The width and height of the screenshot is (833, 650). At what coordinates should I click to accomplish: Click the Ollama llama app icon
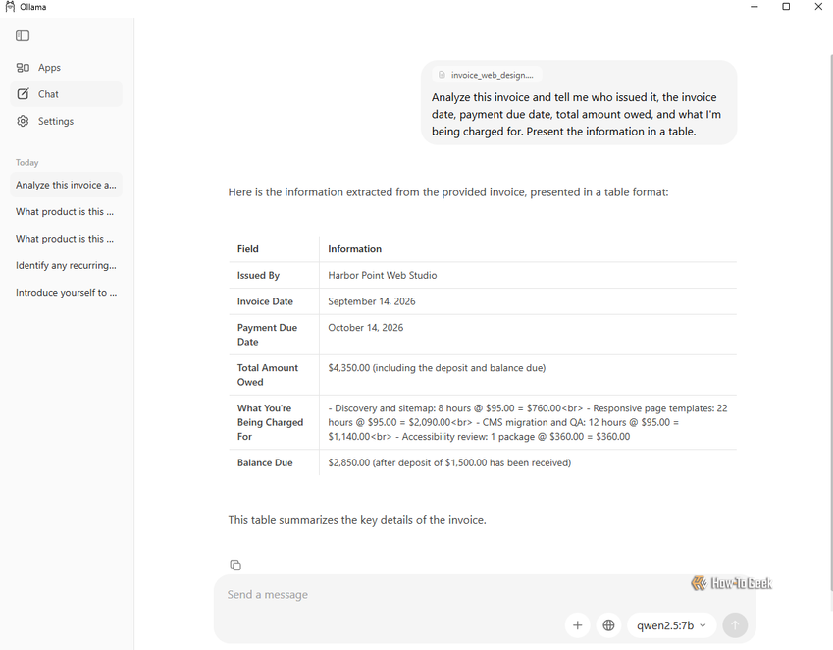pos(10,7)
